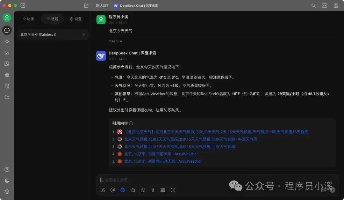
Task: Open the top-right mini apps grid icon
Action: (336, 5)
